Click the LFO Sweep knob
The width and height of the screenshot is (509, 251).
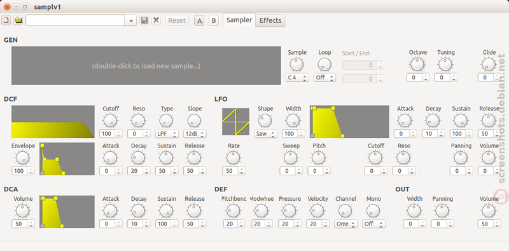point(291,158)
